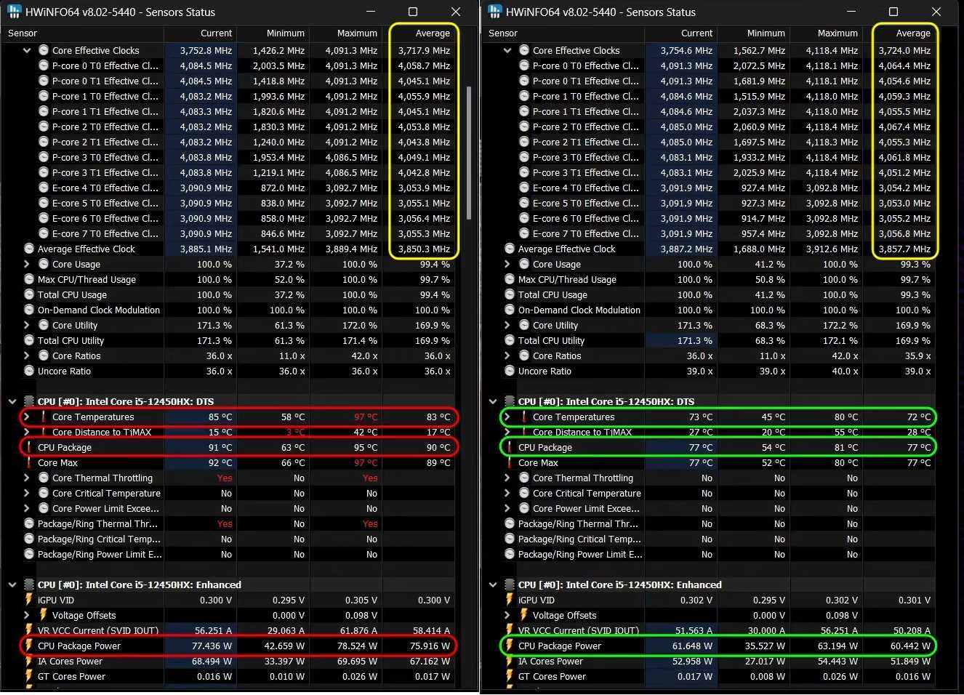
Task: Click icon of Package/Ring Thermal Throttling, left window
Action: [29, 523]
